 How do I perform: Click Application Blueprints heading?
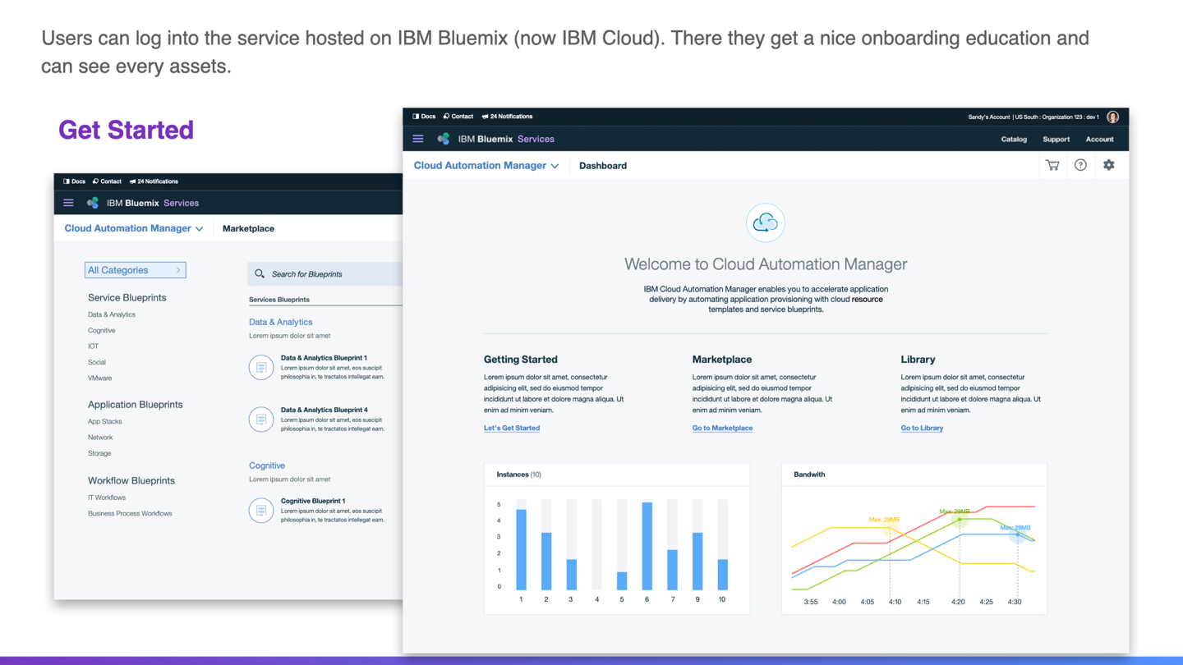click(x=136, y=405)
